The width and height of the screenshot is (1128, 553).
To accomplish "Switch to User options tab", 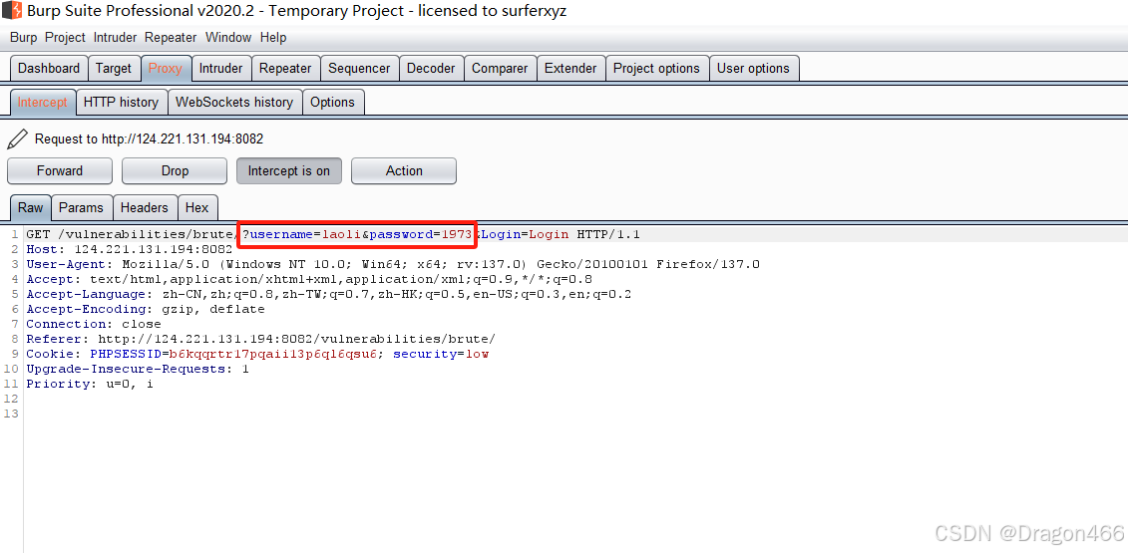I will [753, 69].
